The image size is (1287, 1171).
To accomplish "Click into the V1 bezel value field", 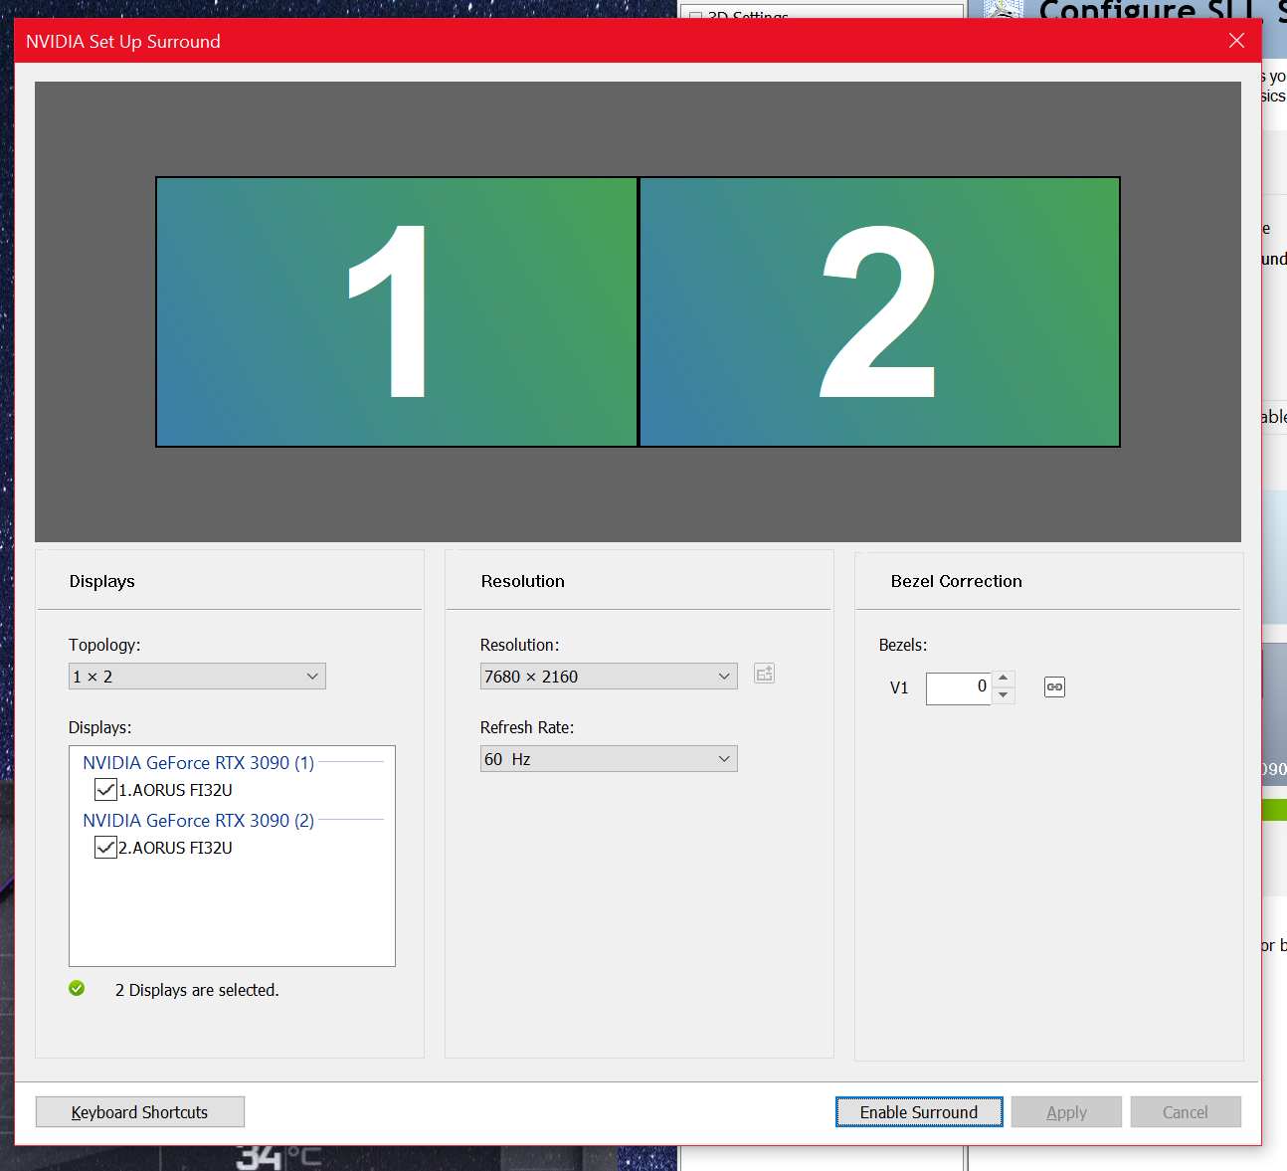I will 957,687.
